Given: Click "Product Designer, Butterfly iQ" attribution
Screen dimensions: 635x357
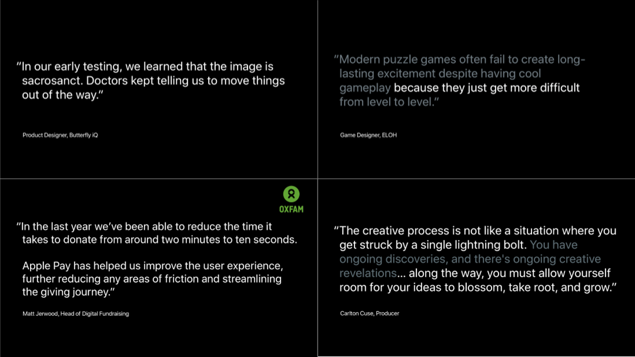Looking at the screenshot, I should tap(60, 135).
